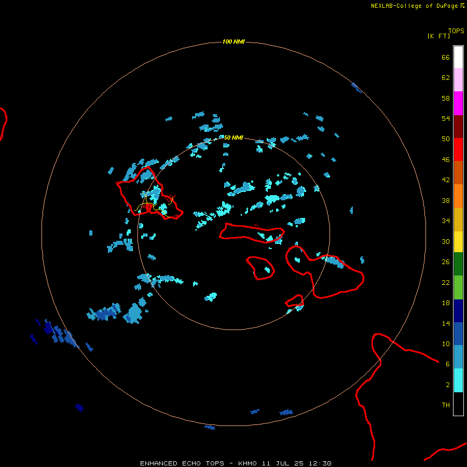Select the medium blue legend color band
The height and width of the screenshot is (467, 467).
click(x=458, y=334)
